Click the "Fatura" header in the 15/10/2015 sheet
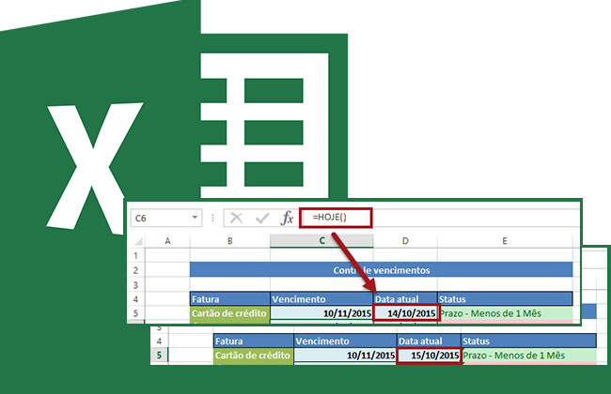This screenshot has height=394, width=611. pos(253,341)
